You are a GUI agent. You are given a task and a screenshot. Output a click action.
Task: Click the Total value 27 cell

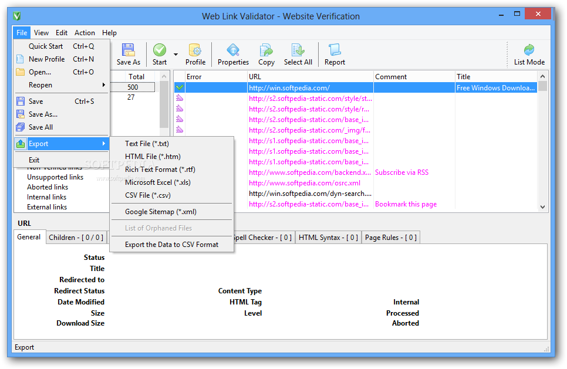(131, 97)
